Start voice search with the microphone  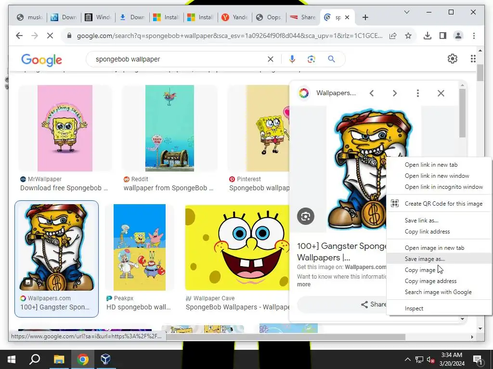(292, 59)
